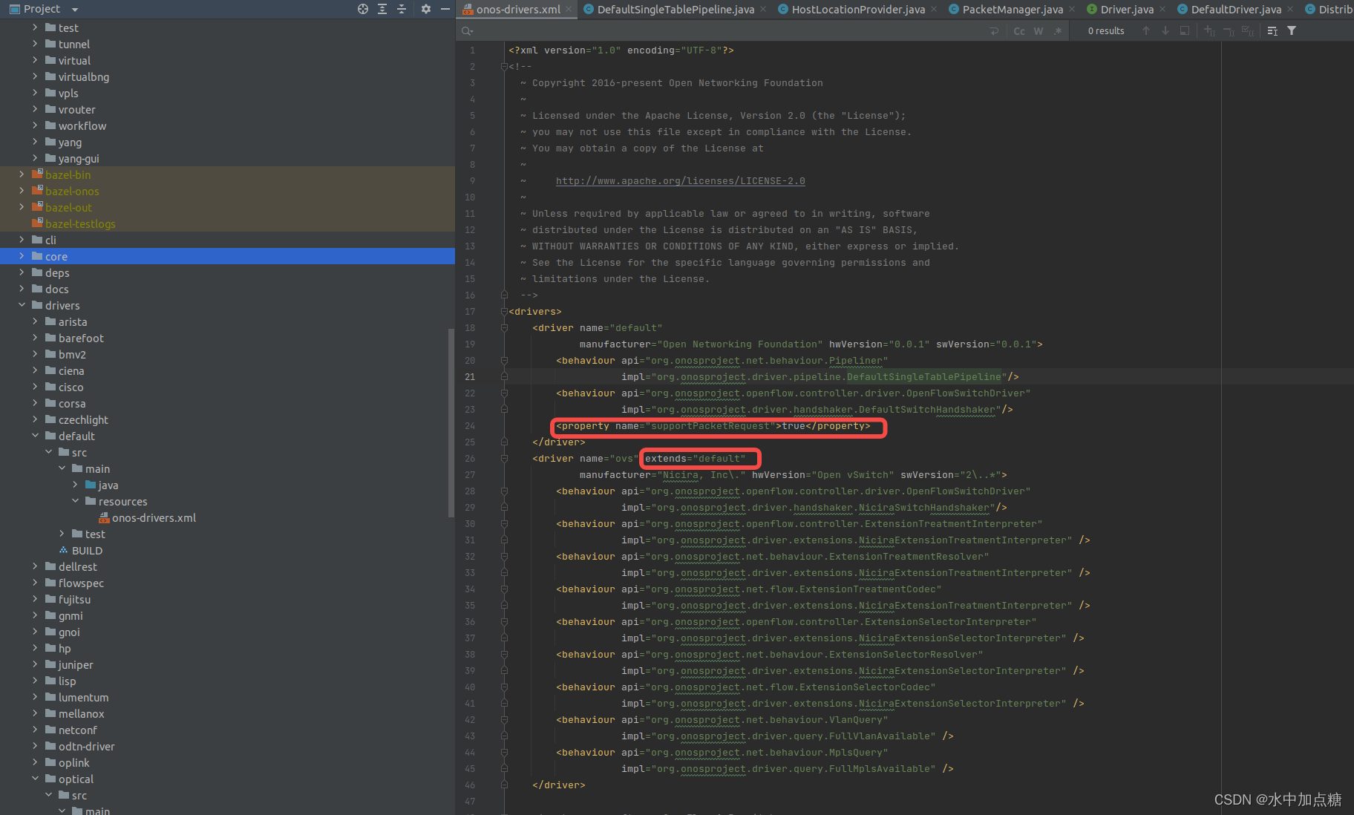Go to next search occurrence arrow
The height and width of the screenshot is (815, 1354).
[1165, 30]
